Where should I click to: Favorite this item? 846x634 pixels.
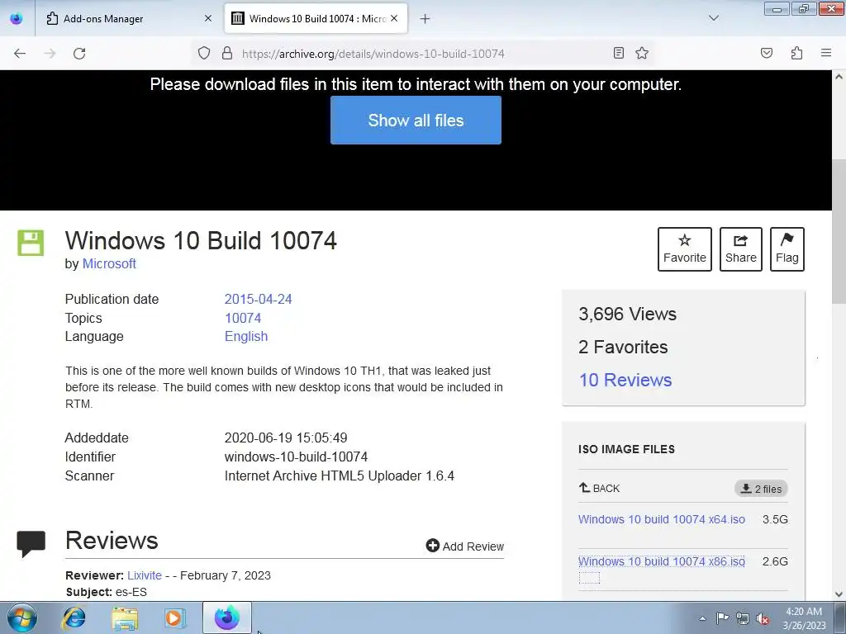click(x=685, y=249)
